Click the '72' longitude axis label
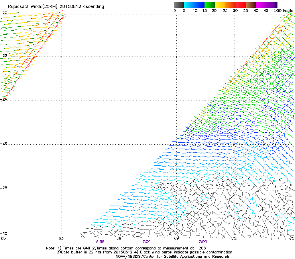295x259 pixels. point(234,238)
